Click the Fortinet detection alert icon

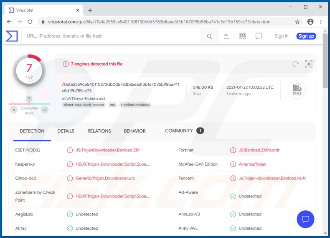233,150
